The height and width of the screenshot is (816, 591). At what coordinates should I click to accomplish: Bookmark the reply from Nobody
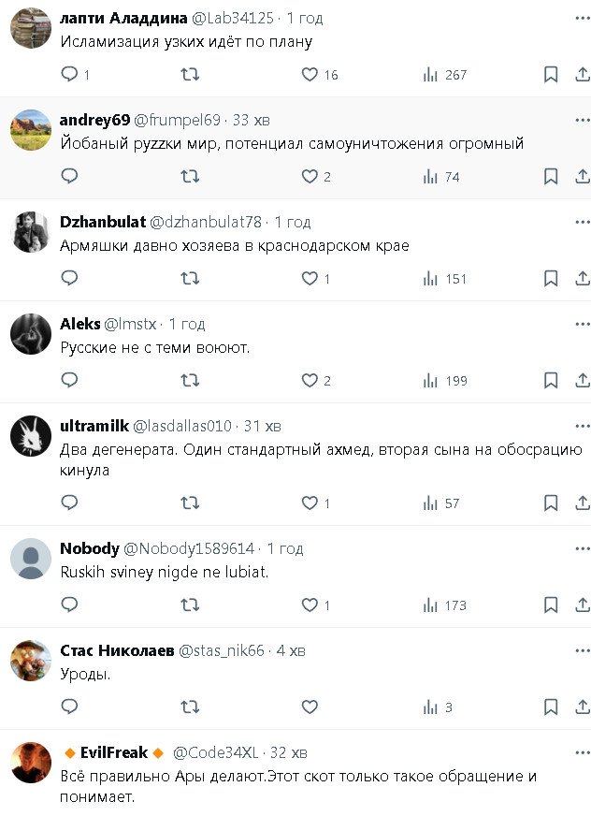pos(551,605)
